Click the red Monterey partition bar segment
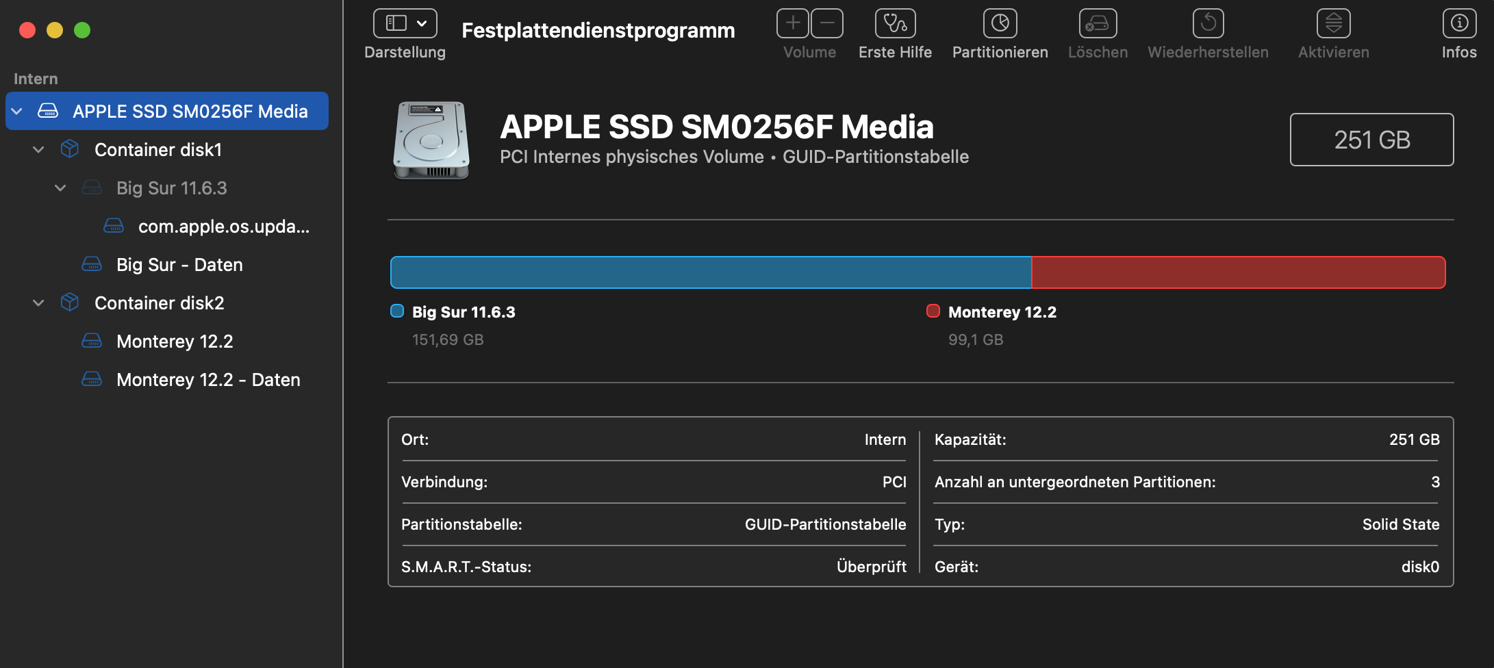Screen dimensions: 1494x668 pyautogui.click(x=1238, y=272)
